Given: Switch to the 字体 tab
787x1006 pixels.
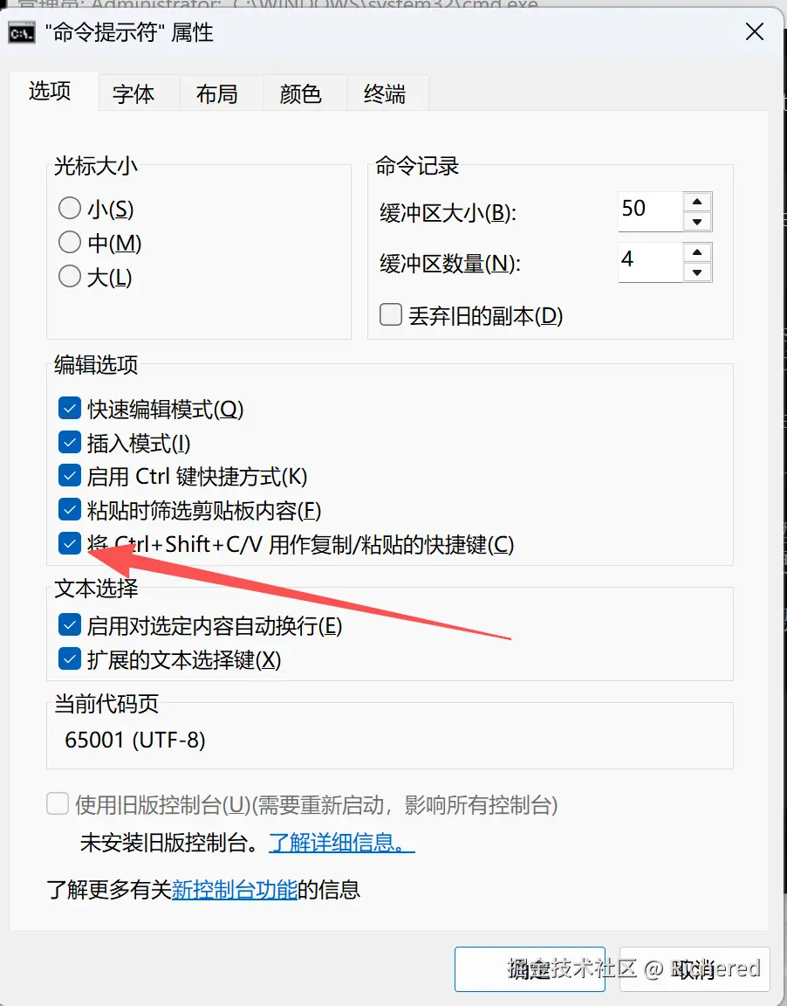Looking at the screenshot, I should [133, 93].
